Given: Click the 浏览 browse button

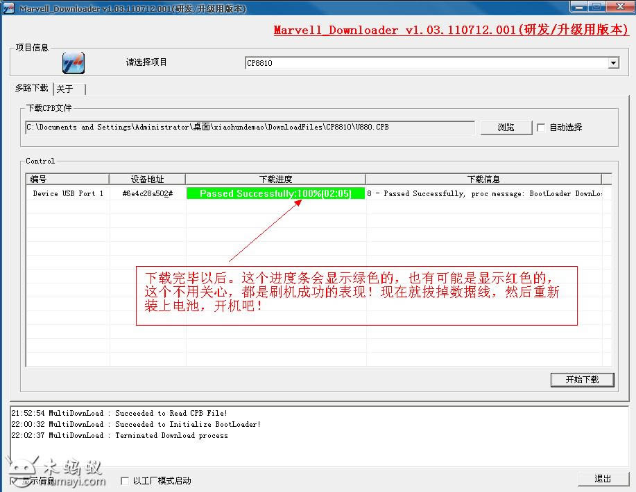Looking at the screenshot, I should click(506, 128).
